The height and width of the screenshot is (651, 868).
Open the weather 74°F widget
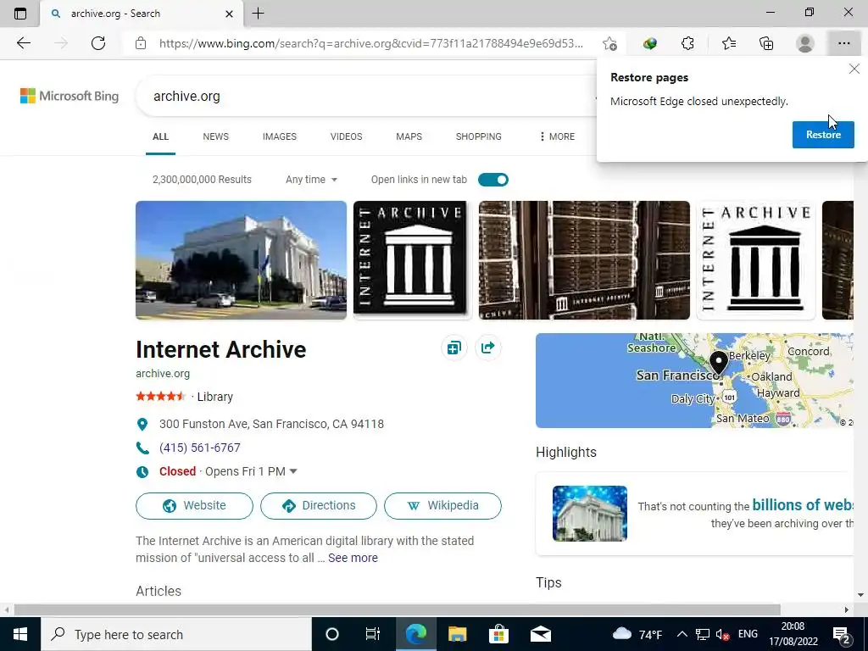[x=637, y=634]
